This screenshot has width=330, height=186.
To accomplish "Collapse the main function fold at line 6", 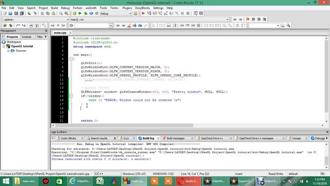I will pyautogui.click(x=71, y=58).
